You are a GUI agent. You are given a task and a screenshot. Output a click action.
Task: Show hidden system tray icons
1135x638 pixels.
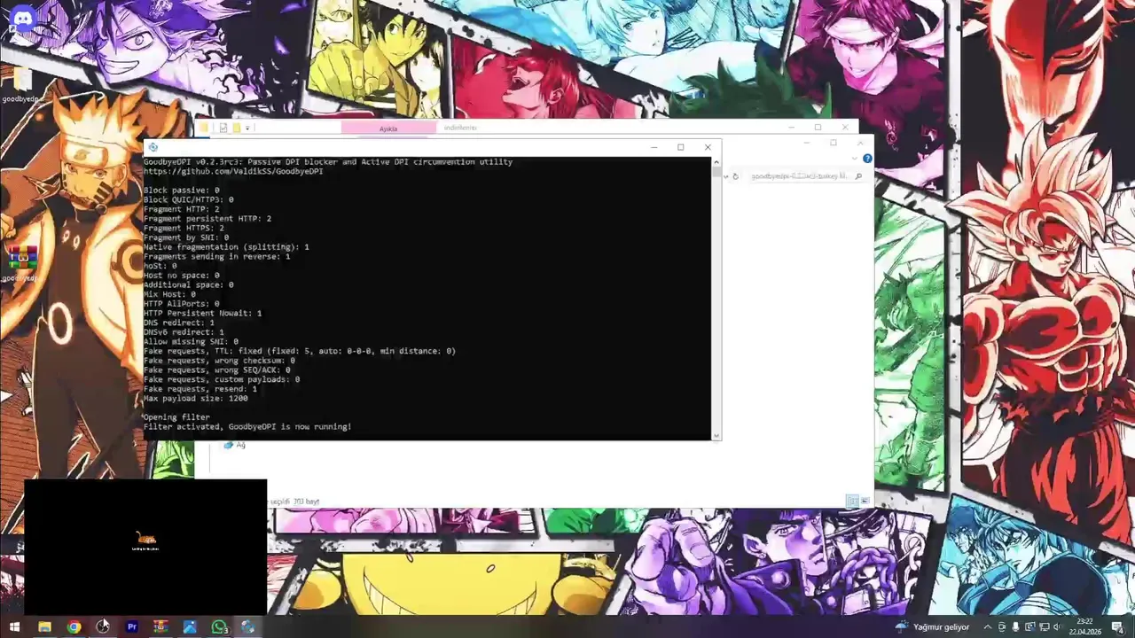[988, 626]
